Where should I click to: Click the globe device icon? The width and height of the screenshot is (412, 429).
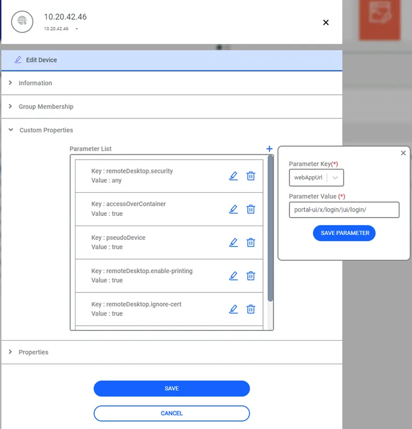click(x=22, y=21)
